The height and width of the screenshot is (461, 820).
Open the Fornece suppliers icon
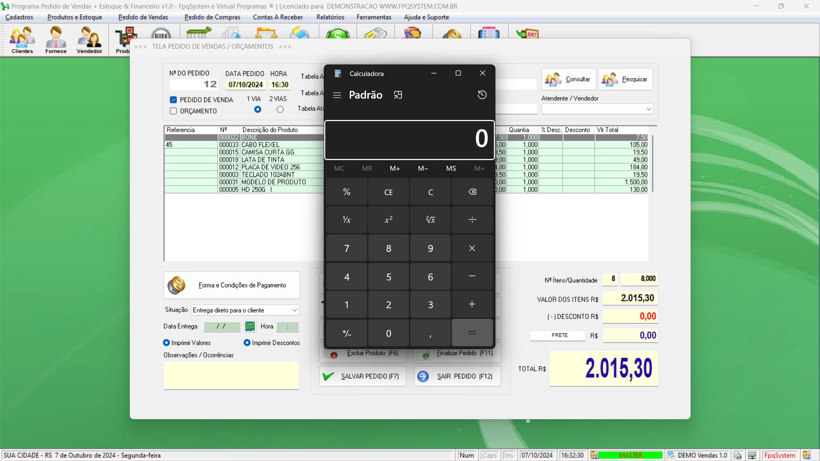click(56, 40)
